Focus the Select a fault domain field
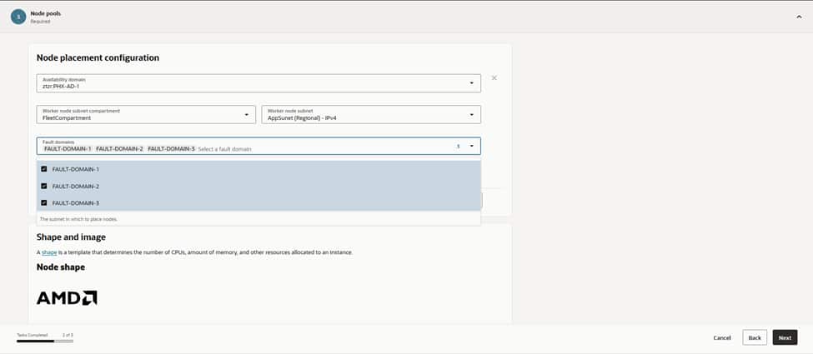Viewport: 813px width, 354px height. coord(224,149)
